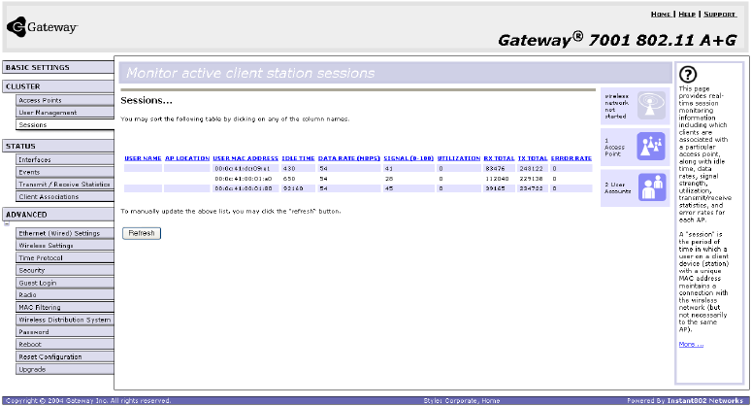The width and height of the screenshot is (751, 406).
Task: Click signal value 45
Action: 389,188
